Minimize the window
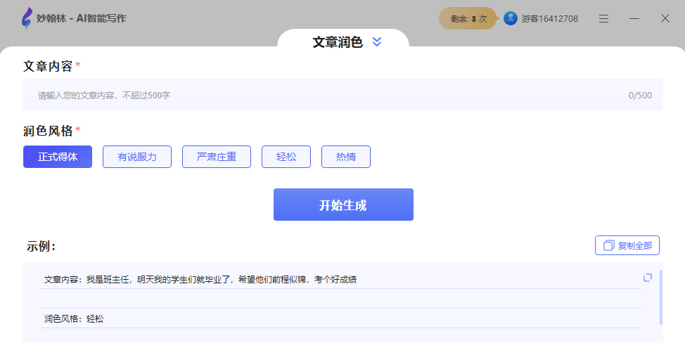This screenshot has height=343, width=685. pyautogui.click(x=634, y=18)
